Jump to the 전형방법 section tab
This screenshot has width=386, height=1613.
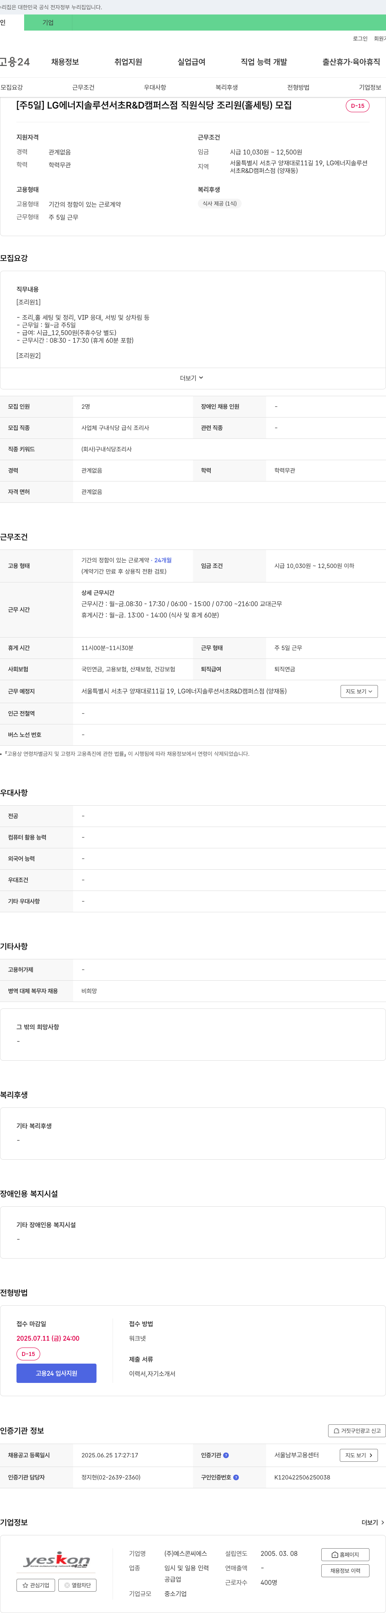298,87
